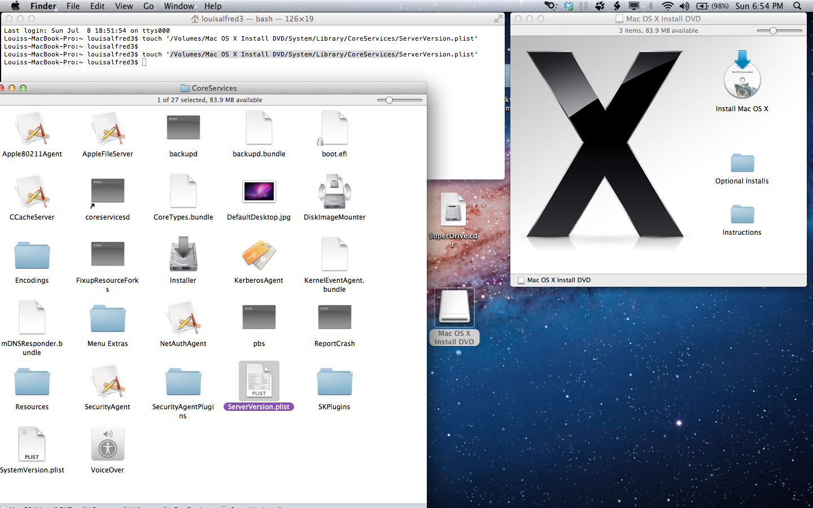
Task: Adjust icon size slider in DVD window
Action: [780, 30]
